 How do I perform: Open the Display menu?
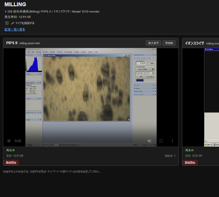pyautogui.click(x=38, y=52)
